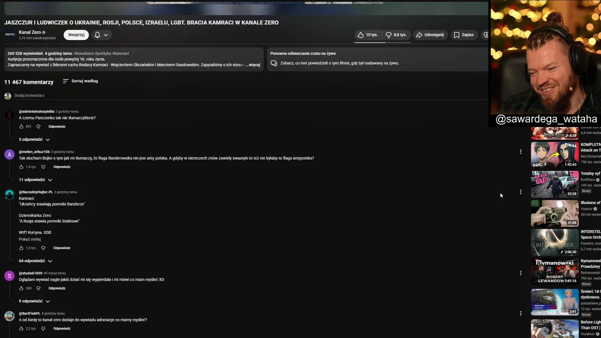The height and width of the screenshot is (338, 601).
Task: Open Rymanowski Lewandowski 1:41:16 thumbnail
Action: 555,271
